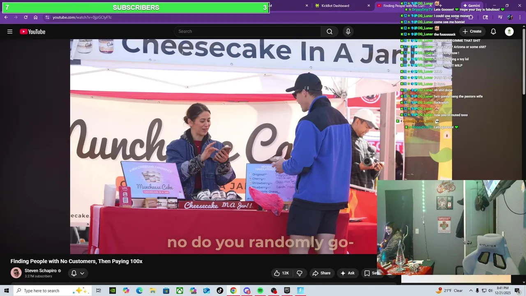Image resolution: width=526 pixels, height=296 pixels.
Task: Close the KickBot Dashboard tab
Action: click(369, 6)
